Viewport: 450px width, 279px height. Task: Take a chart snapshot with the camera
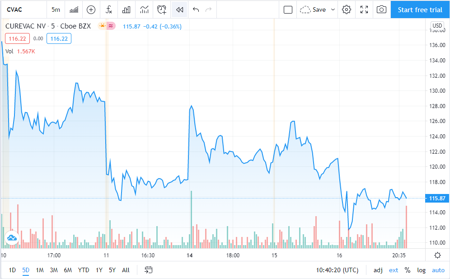click(381, 9)
